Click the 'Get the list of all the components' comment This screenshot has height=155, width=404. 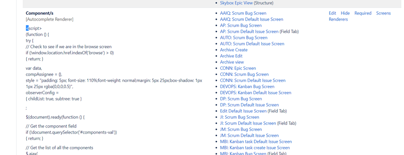coord(59,148)
